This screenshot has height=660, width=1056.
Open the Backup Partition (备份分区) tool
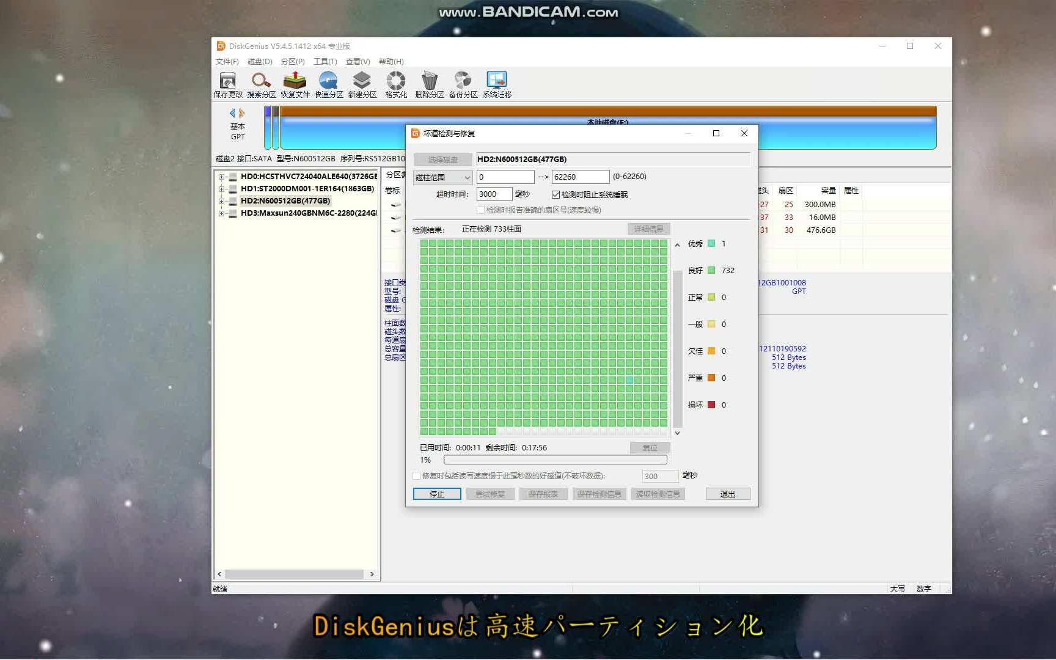click(x=463, y=84)
